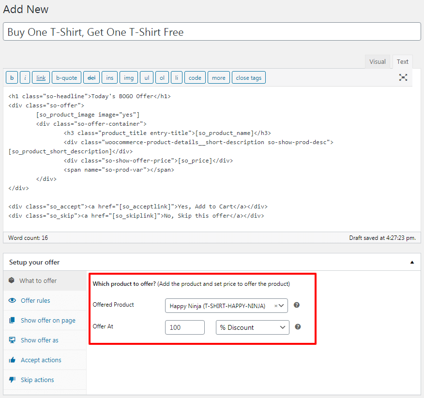The height and width of the screenshot is (398, 424).
Task: Click the page icon beside Show offer on page
Action: click(12, 320)
